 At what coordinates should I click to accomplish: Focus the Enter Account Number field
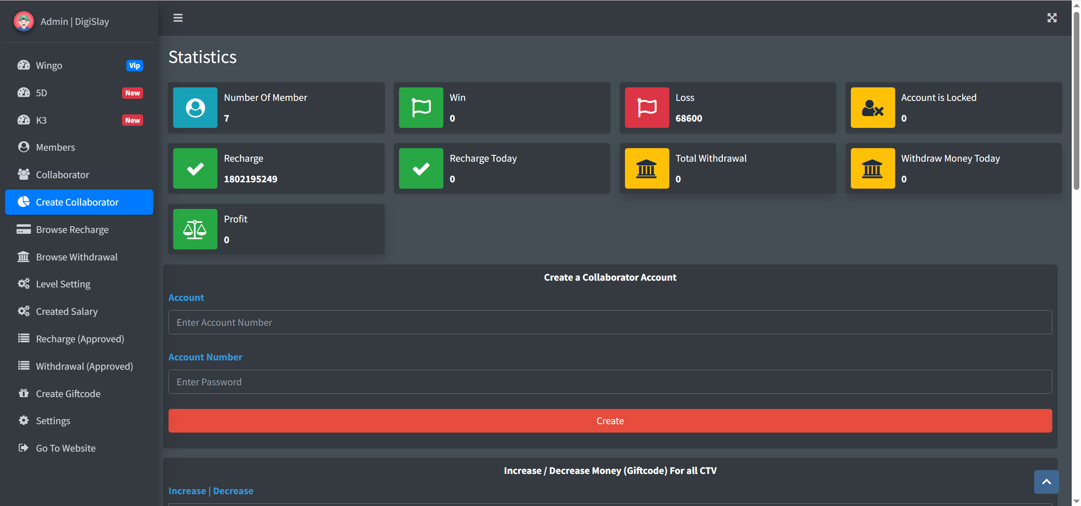610,322
